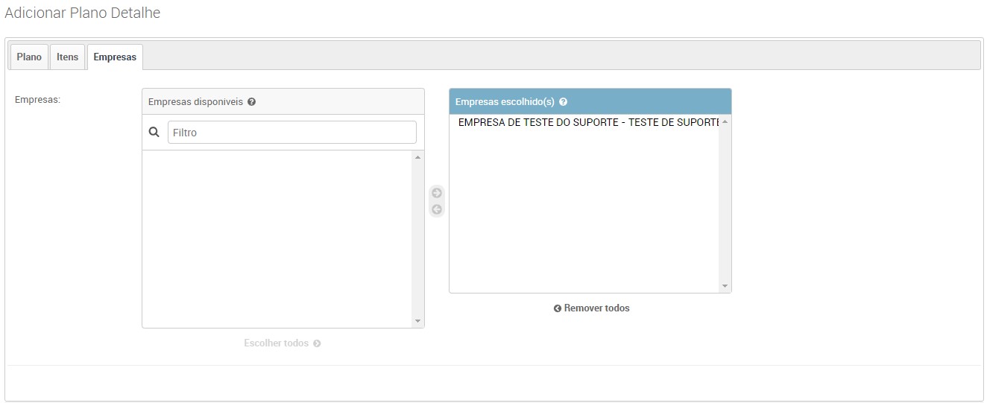Click inside the empty available companies list
This screenshot has height=403, width=987.
[x=277, y=238]
